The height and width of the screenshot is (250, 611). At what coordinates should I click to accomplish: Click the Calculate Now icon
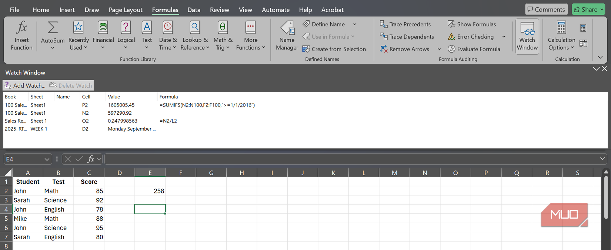(x=583, y=28)
